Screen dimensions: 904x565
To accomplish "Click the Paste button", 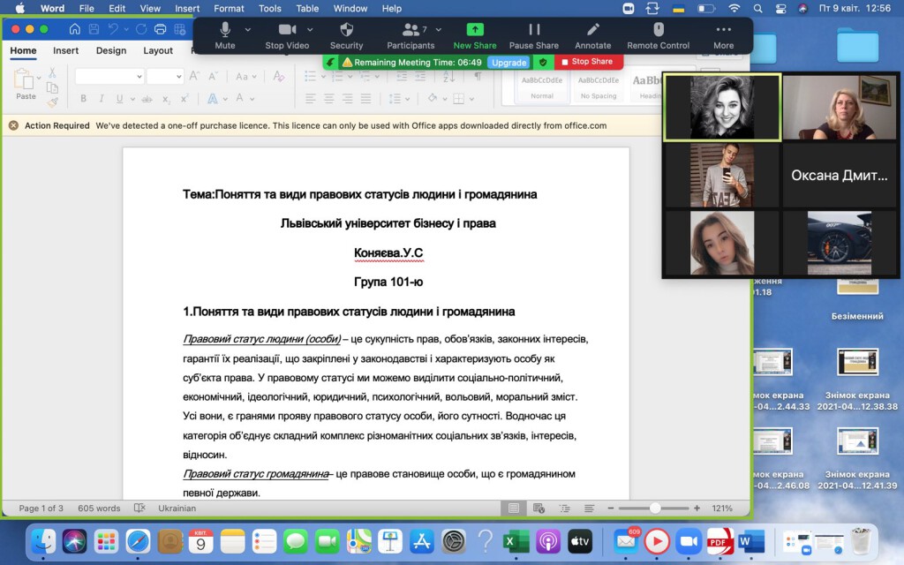I will point(24,84).
